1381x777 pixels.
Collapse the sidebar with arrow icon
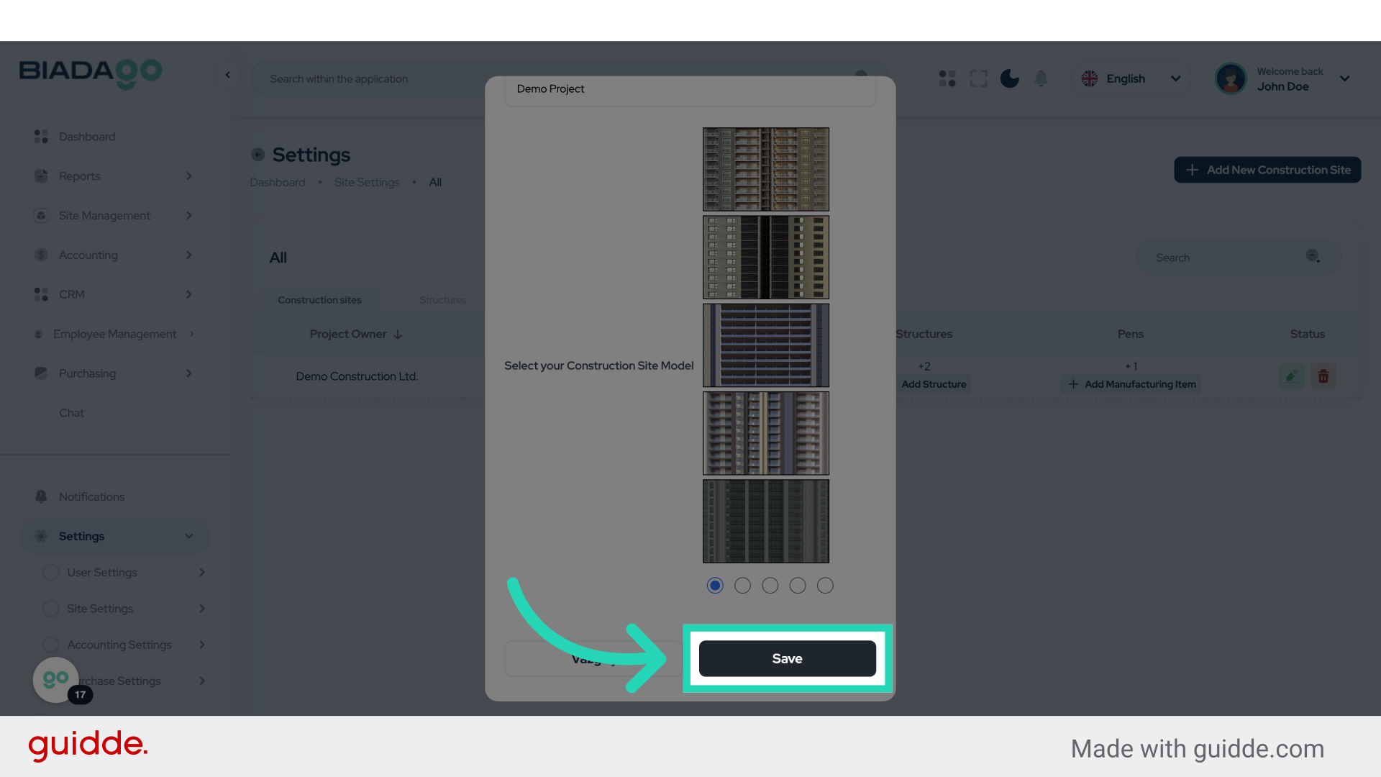point(228,75)
